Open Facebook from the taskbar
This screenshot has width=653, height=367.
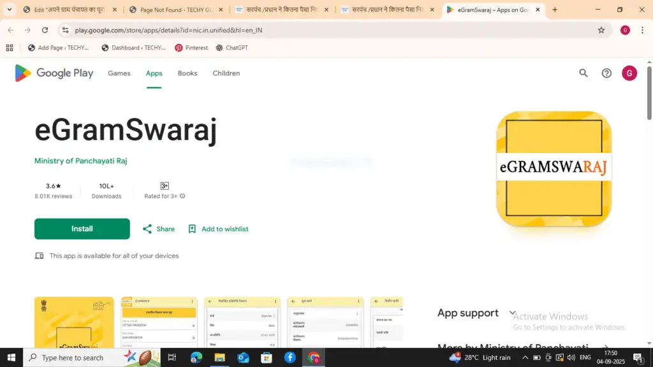click(x=290, y=357)
